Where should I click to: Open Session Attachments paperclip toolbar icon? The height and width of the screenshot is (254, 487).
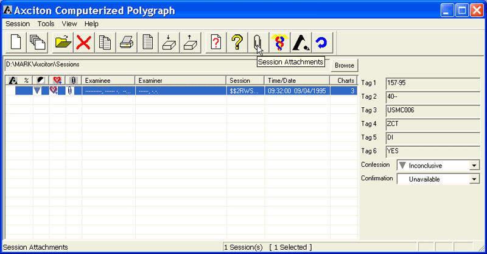pos(258,42)
